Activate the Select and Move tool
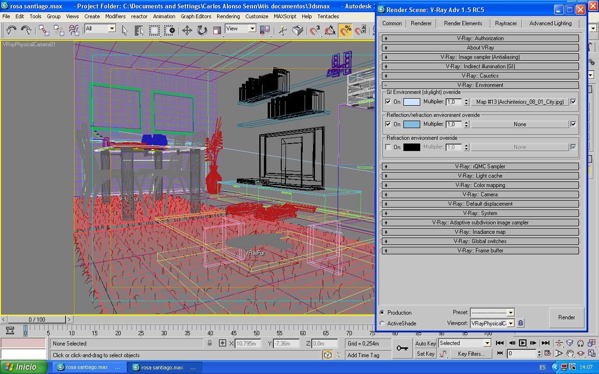The height and width of the screenshot is (374, 599). coord(187,31)
